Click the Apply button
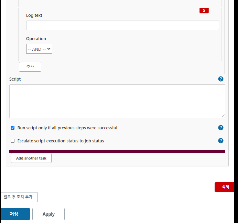 [x=48, y=214]
